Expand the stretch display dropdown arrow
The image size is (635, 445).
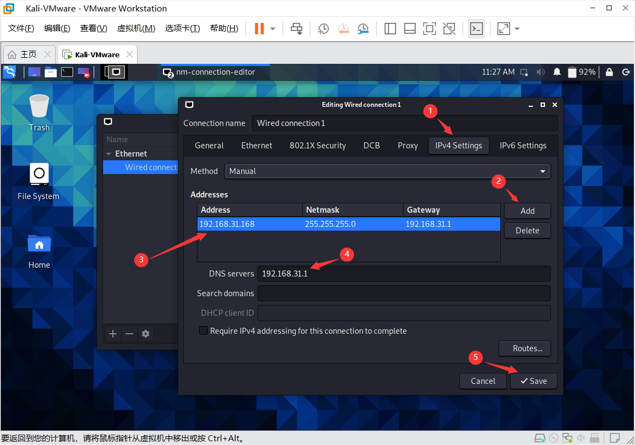point(517,29)
